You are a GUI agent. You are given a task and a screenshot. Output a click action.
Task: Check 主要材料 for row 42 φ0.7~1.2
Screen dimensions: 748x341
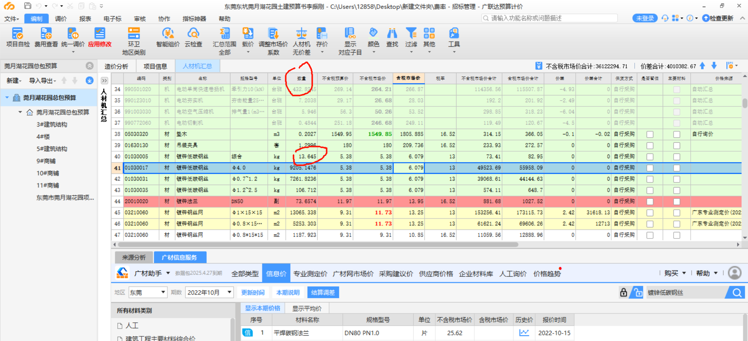[677, 179]
